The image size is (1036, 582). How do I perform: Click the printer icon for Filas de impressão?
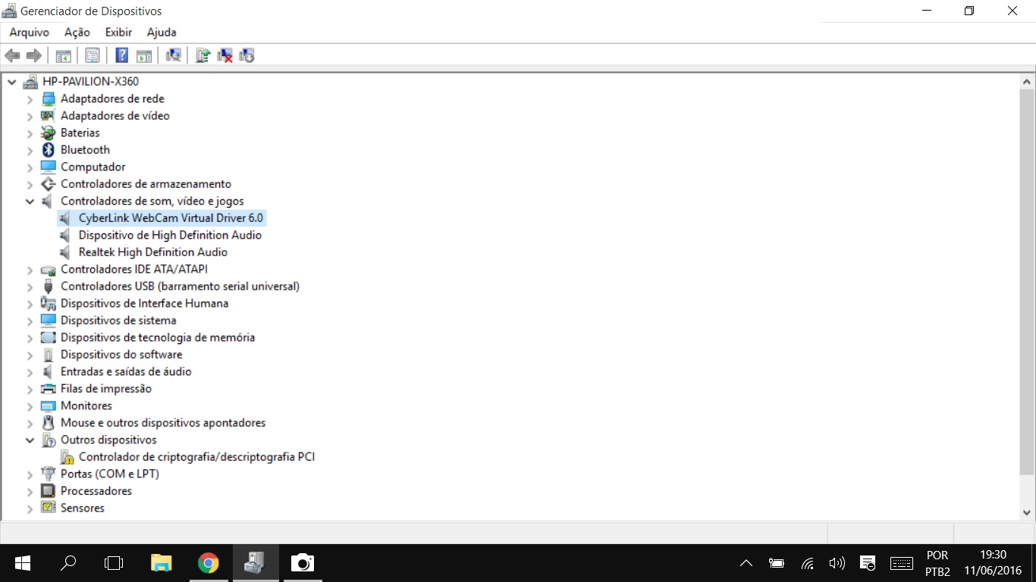pos(49,389)
